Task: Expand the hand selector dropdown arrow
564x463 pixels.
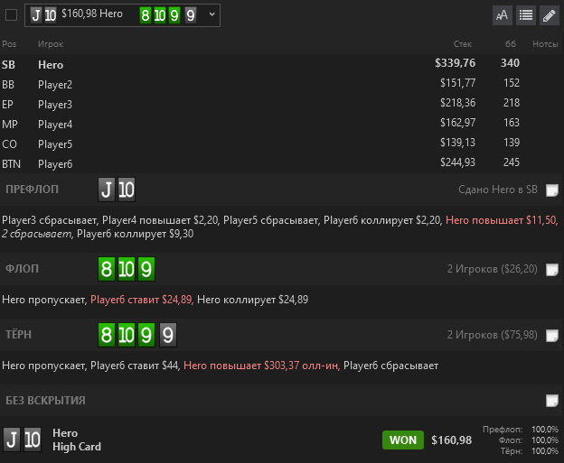Action: tap(211, 14)
